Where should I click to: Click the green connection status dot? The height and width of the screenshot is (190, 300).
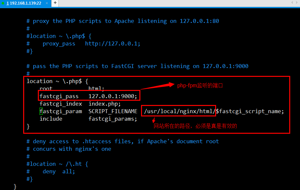pyautogui.click(x=3, y=3)
